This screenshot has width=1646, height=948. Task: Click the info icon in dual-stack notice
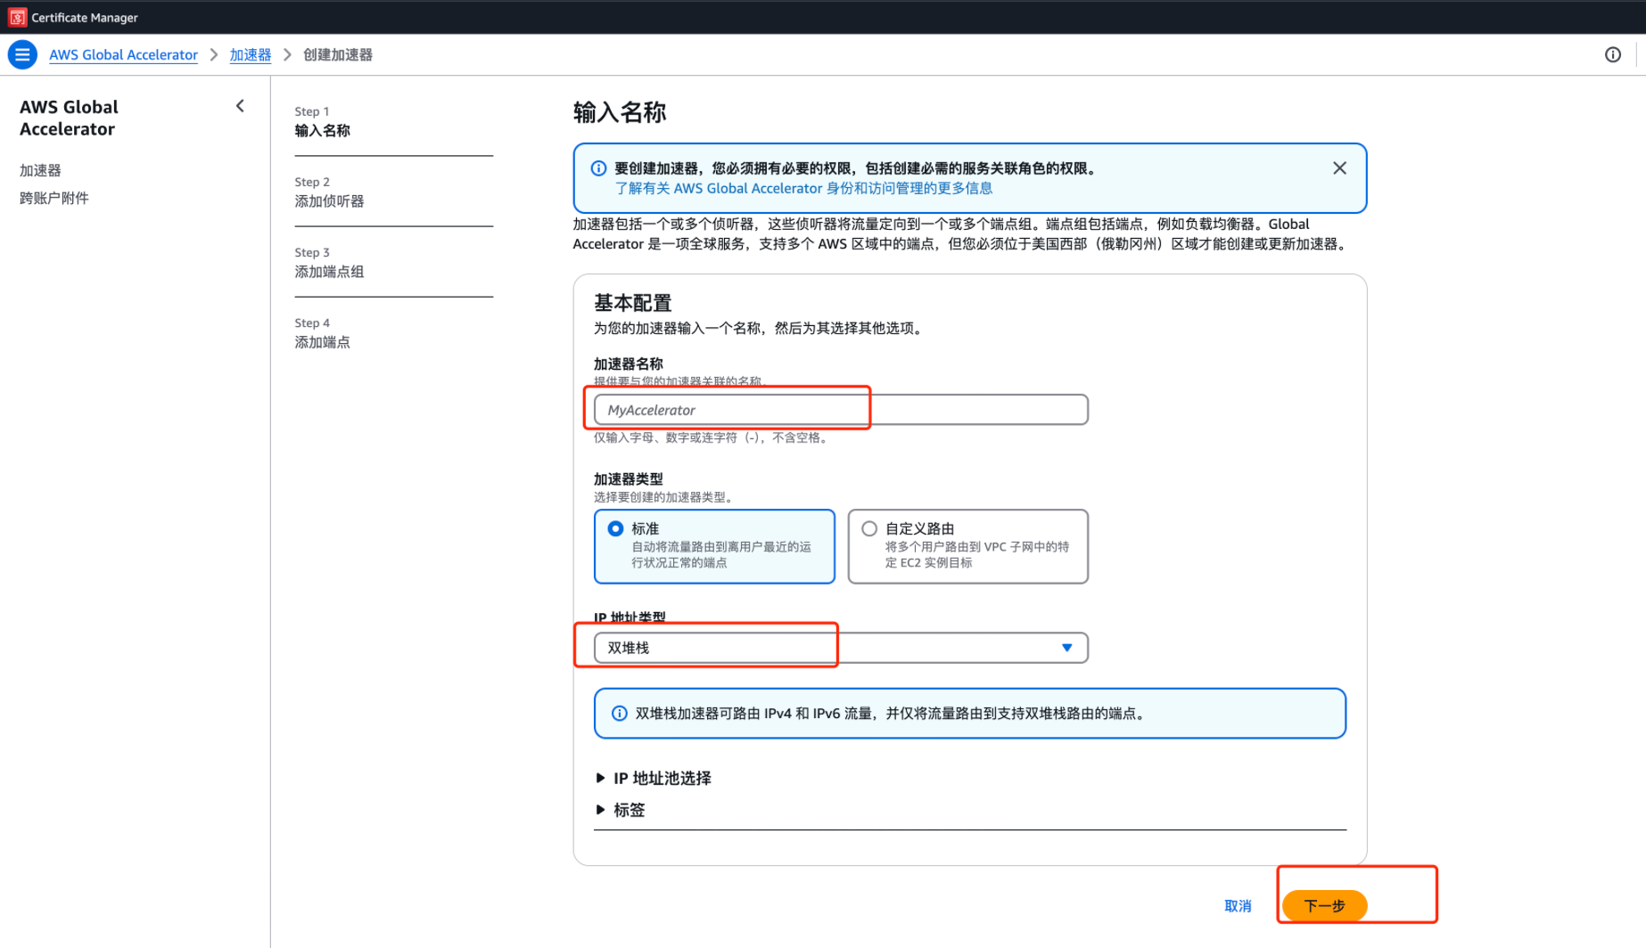click(619, 714)
